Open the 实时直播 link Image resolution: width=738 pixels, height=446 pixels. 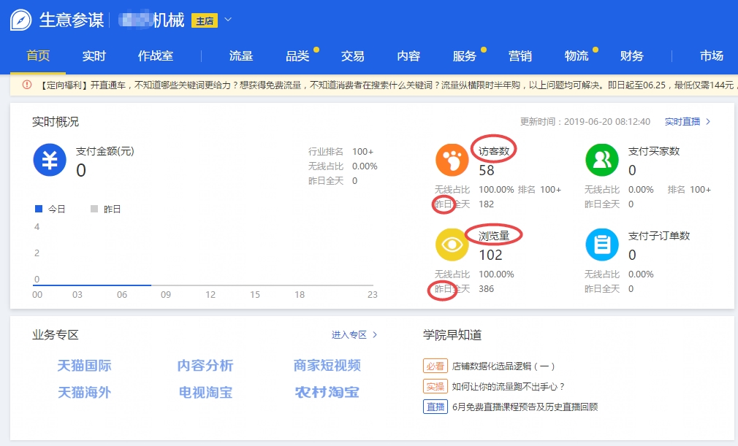pyautogui.click(x=682, y=122)
